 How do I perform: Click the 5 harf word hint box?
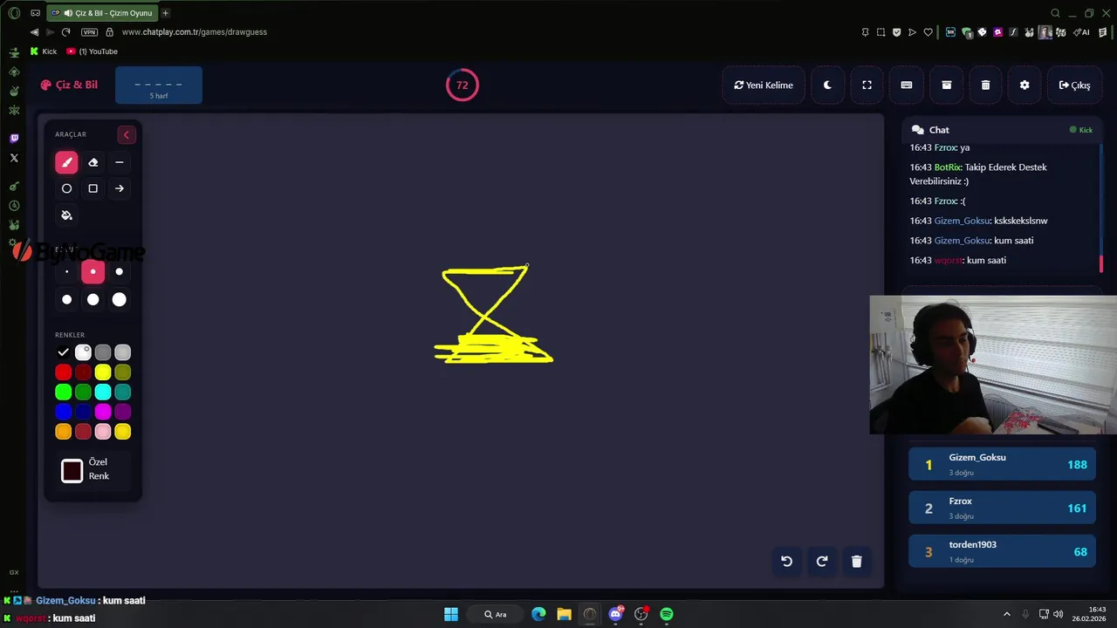coord(159,85)
